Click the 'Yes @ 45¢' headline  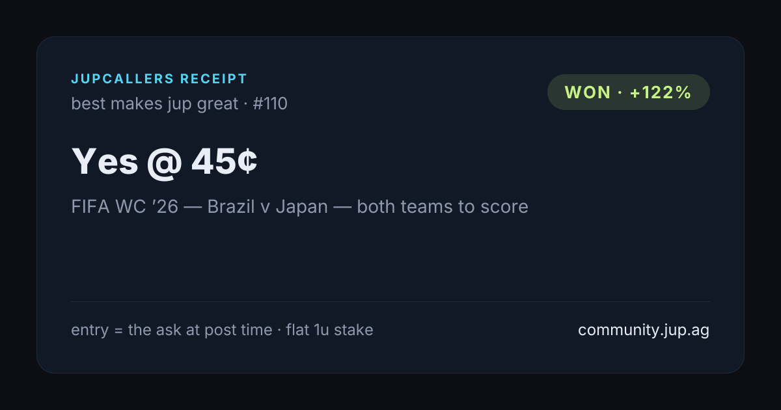tap(165, 162)
